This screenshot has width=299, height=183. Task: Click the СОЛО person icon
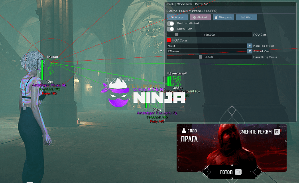tap(184, 131)
